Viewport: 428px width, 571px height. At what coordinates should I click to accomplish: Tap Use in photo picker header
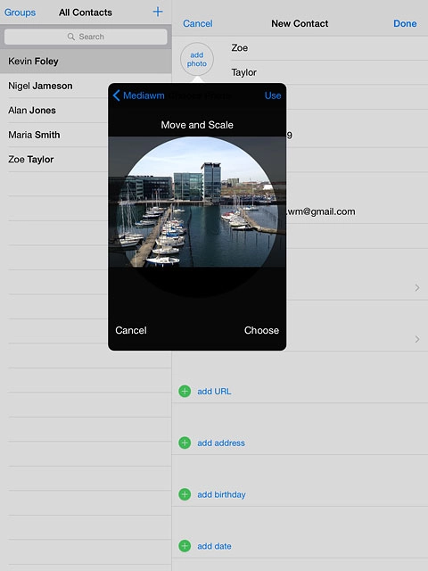273,95
